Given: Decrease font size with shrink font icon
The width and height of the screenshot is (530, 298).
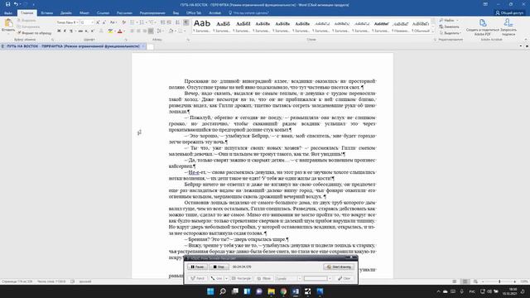Looking at the screenshot, I should [x=104, y=22].
